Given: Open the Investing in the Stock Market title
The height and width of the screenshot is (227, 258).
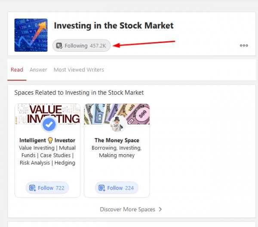Looking at the screenshot, I should point(114,26).
